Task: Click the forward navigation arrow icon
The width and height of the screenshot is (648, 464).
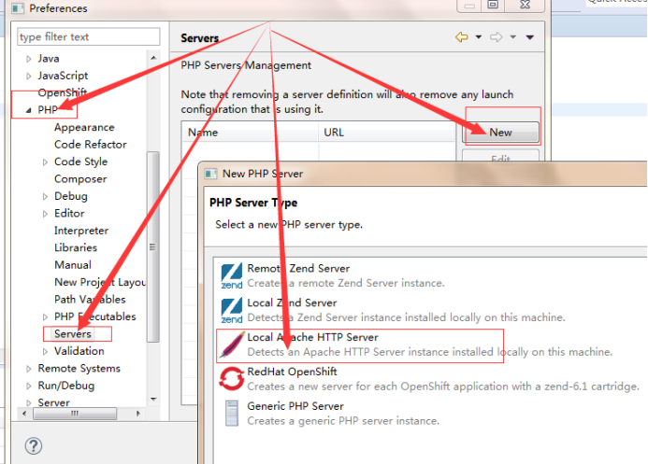Action: (x=496, y=37)
